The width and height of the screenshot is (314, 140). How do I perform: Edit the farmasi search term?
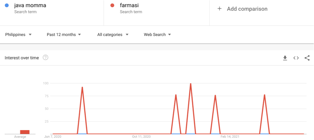point(129,6)
